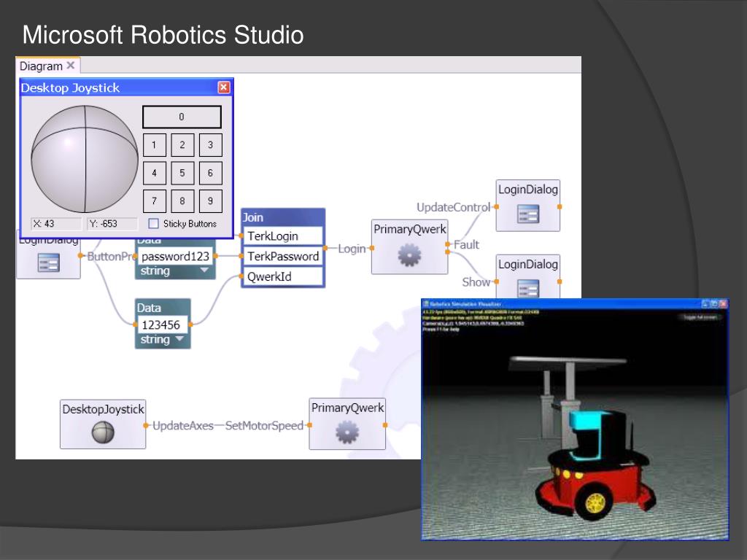Select the Join block header
The width and height of the screenshot is (747, 560).
coord(283,217)
